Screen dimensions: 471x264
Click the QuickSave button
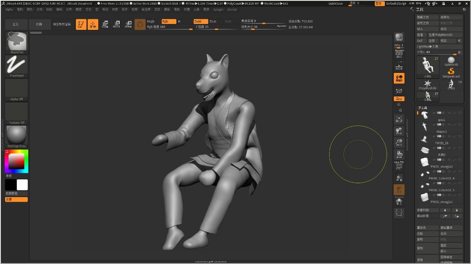(336, 4)
